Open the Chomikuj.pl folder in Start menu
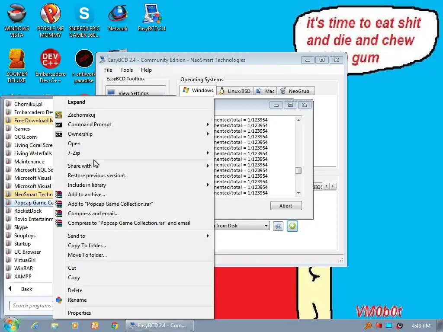Screen dimensions: 443x332 (x=28, y=104)
